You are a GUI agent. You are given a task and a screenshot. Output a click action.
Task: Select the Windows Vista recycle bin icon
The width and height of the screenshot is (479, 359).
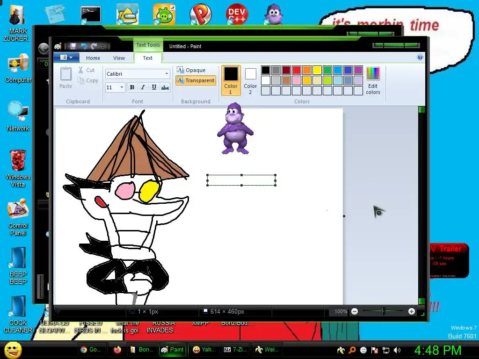18,168
